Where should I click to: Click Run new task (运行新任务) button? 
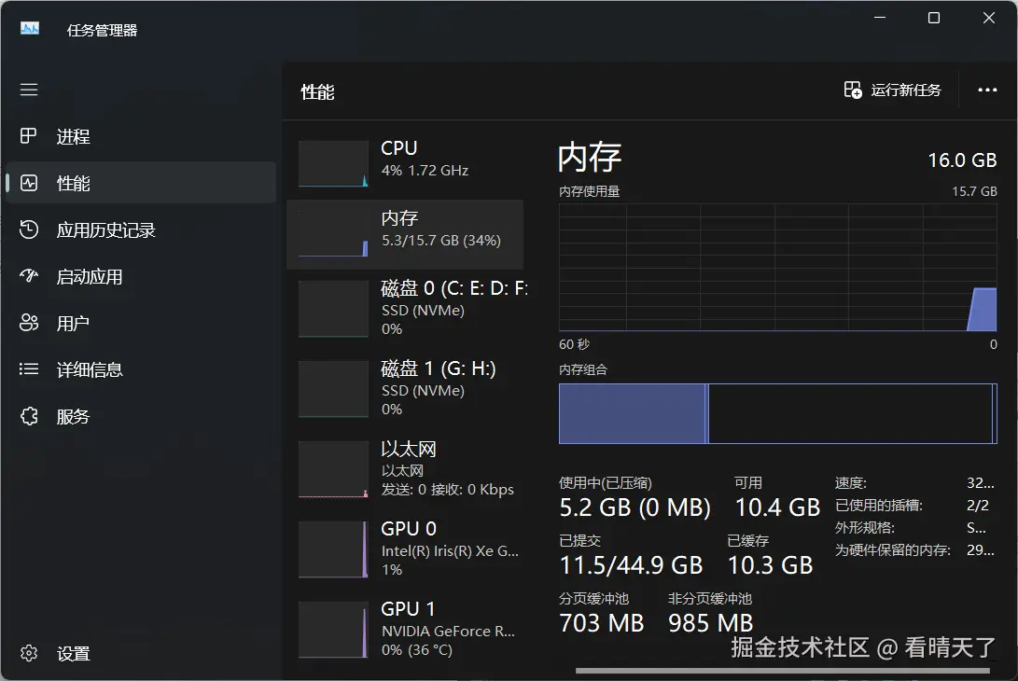coord(893,90)
